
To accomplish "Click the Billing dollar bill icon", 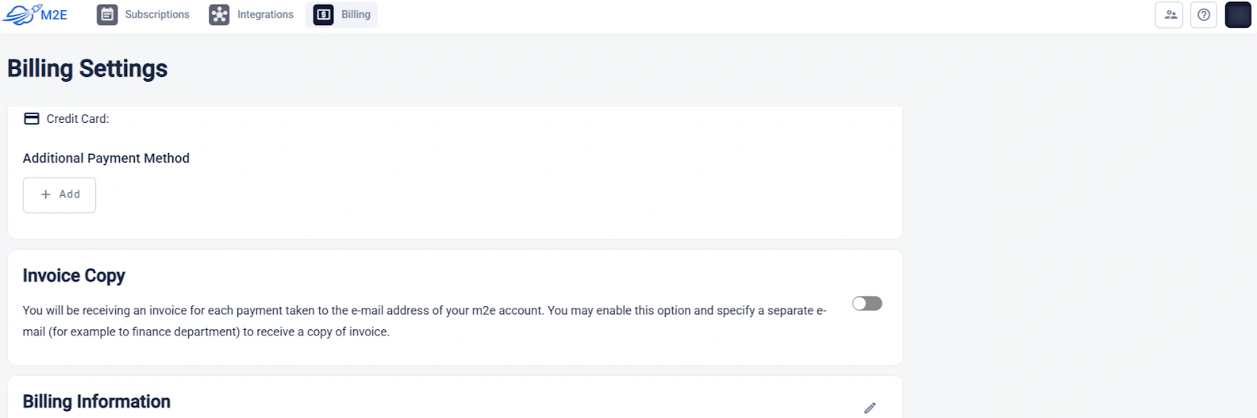I will click(x=323, y=14).
